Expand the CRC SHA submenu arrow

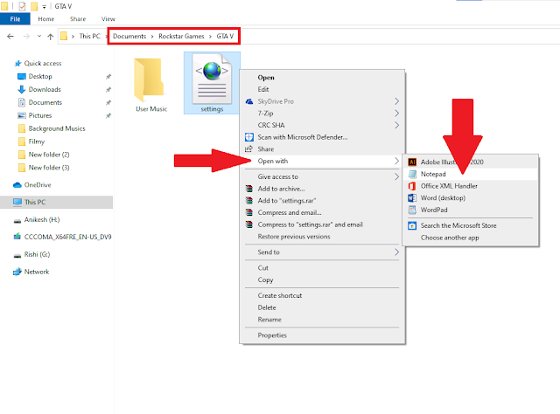(x=396, y=125)
